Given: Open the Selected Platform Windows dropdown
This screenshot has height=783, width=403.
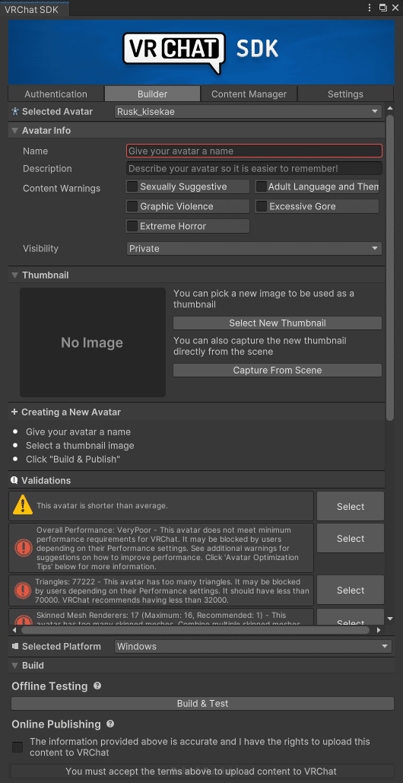Looking at the screenshot, I should coord(253,646).
